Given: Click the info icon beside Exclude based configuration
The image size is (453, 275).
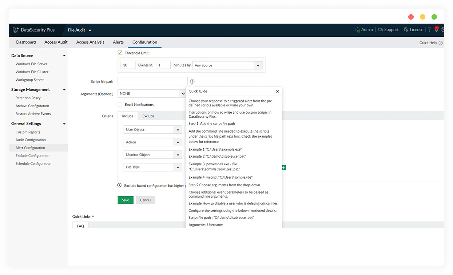Looking at the screenshot, I should coord(119,185).
